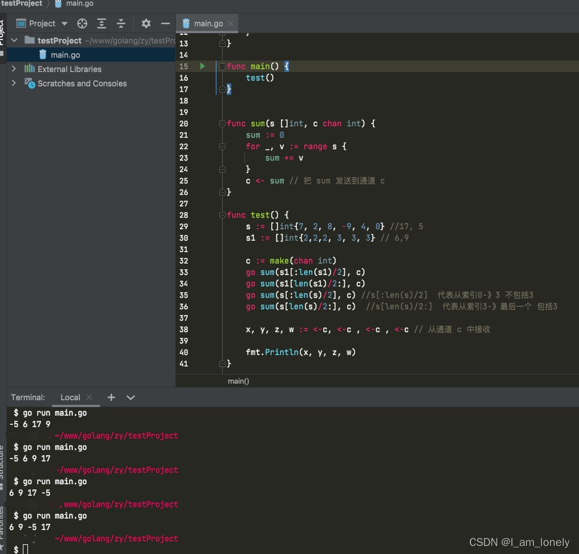Hide the Project tool window

(x=166, y=23)
